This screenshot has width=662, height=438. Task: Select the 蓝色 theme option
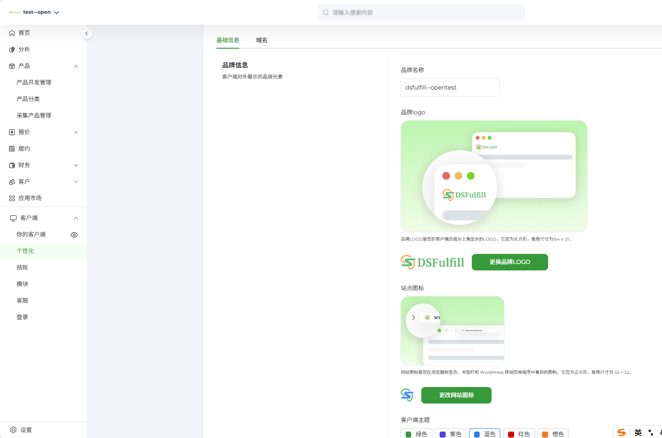coord(485,433)
